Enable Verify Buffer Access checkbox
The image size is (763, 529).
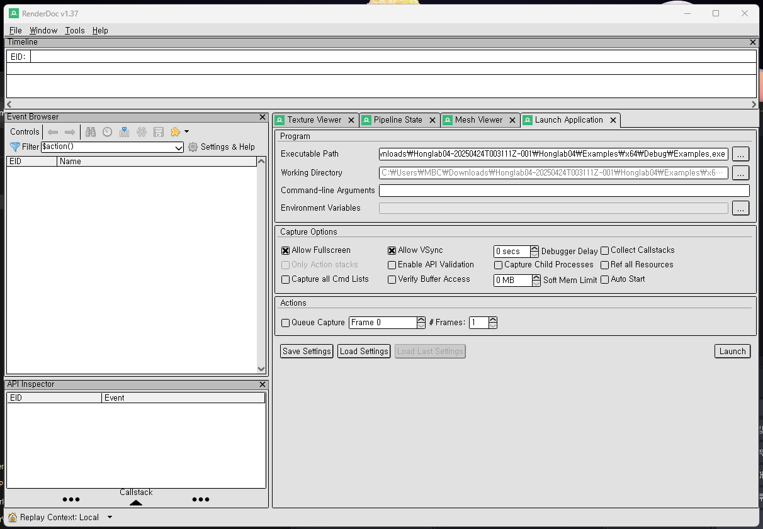[x=392, y=279]
